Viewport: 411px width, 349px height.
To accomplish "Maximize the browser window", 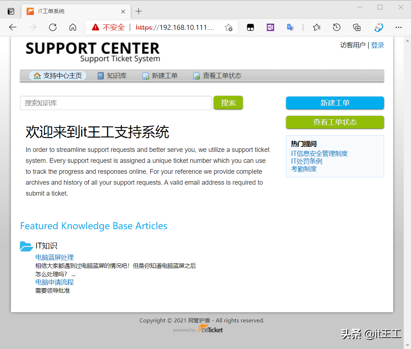I will [x=380, y=7].
